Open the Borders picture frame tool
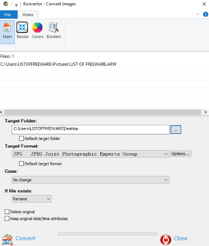The image size is (209, 246). click(54, 30)
